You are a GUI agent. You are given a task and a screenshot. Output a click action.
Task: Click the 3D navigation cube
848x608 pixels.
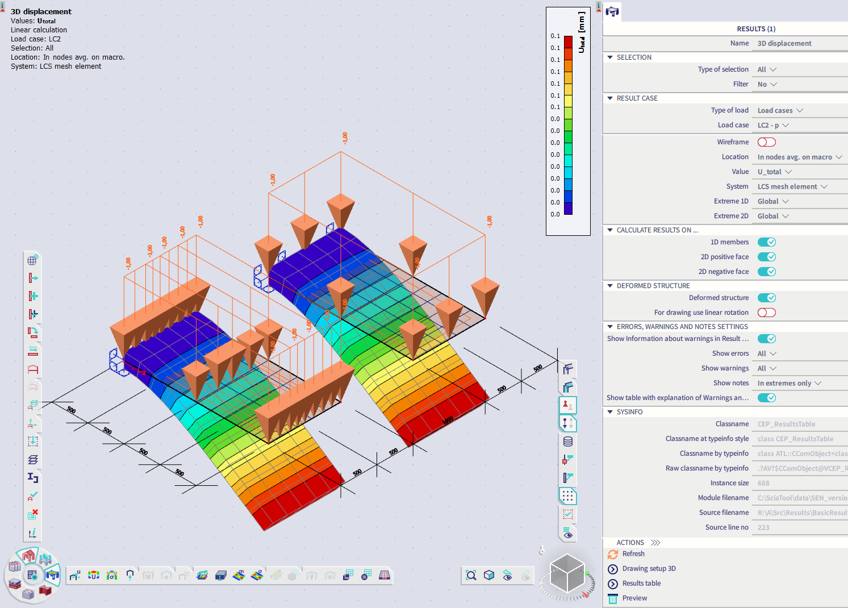pos(567,574)
